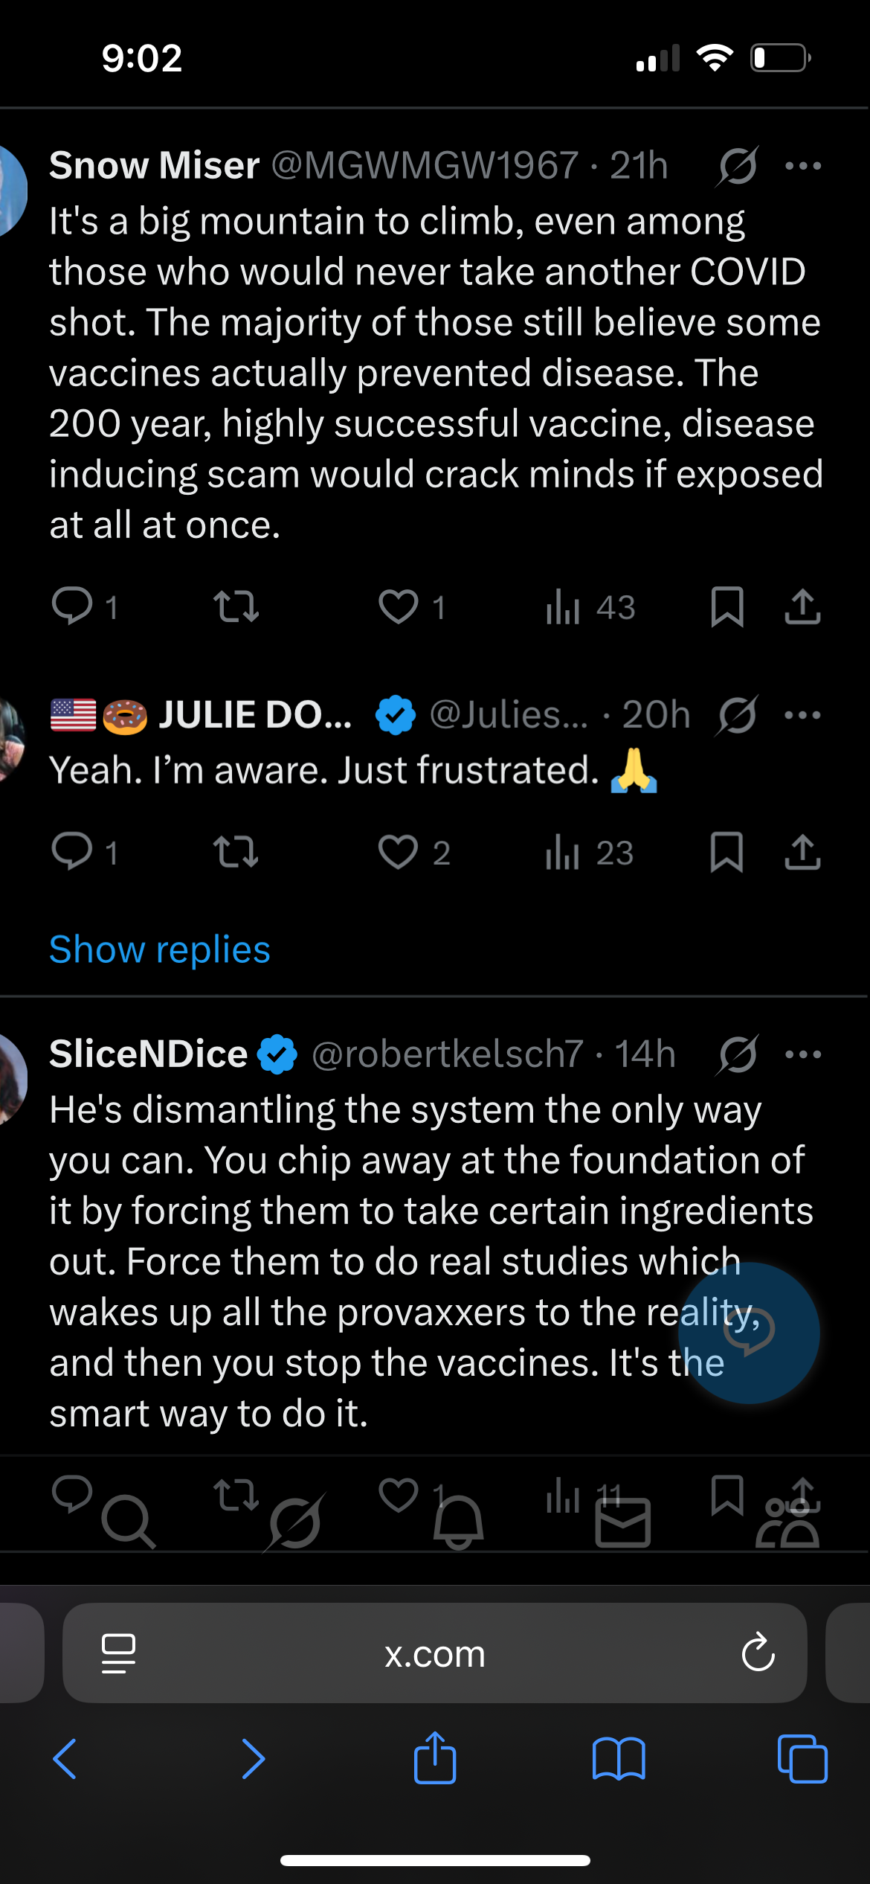The height and width of the screenshot is (1884, 870).
Task: Open Safari bookmarks book icon
Action: [619, 1760]
